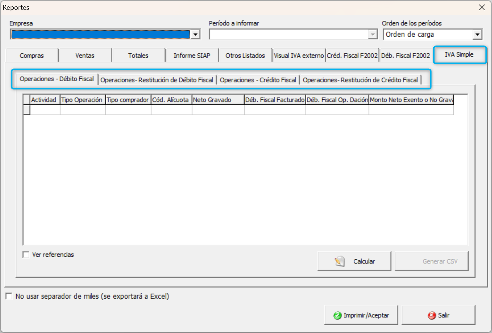Open the Ventas tab
Screen dimensions: 492x333
coord(85,56)
